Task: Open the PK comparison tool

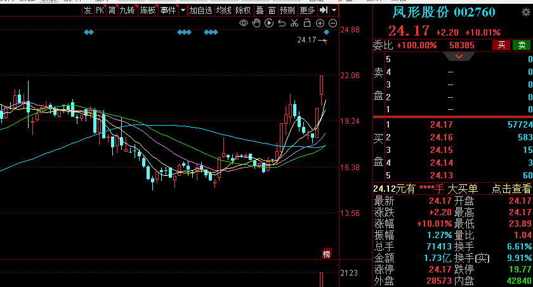Action: tap(100, 10)
